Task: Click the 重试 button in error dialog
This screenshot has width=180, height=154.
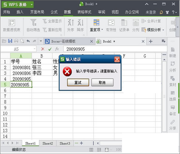Action: (78, 82)
